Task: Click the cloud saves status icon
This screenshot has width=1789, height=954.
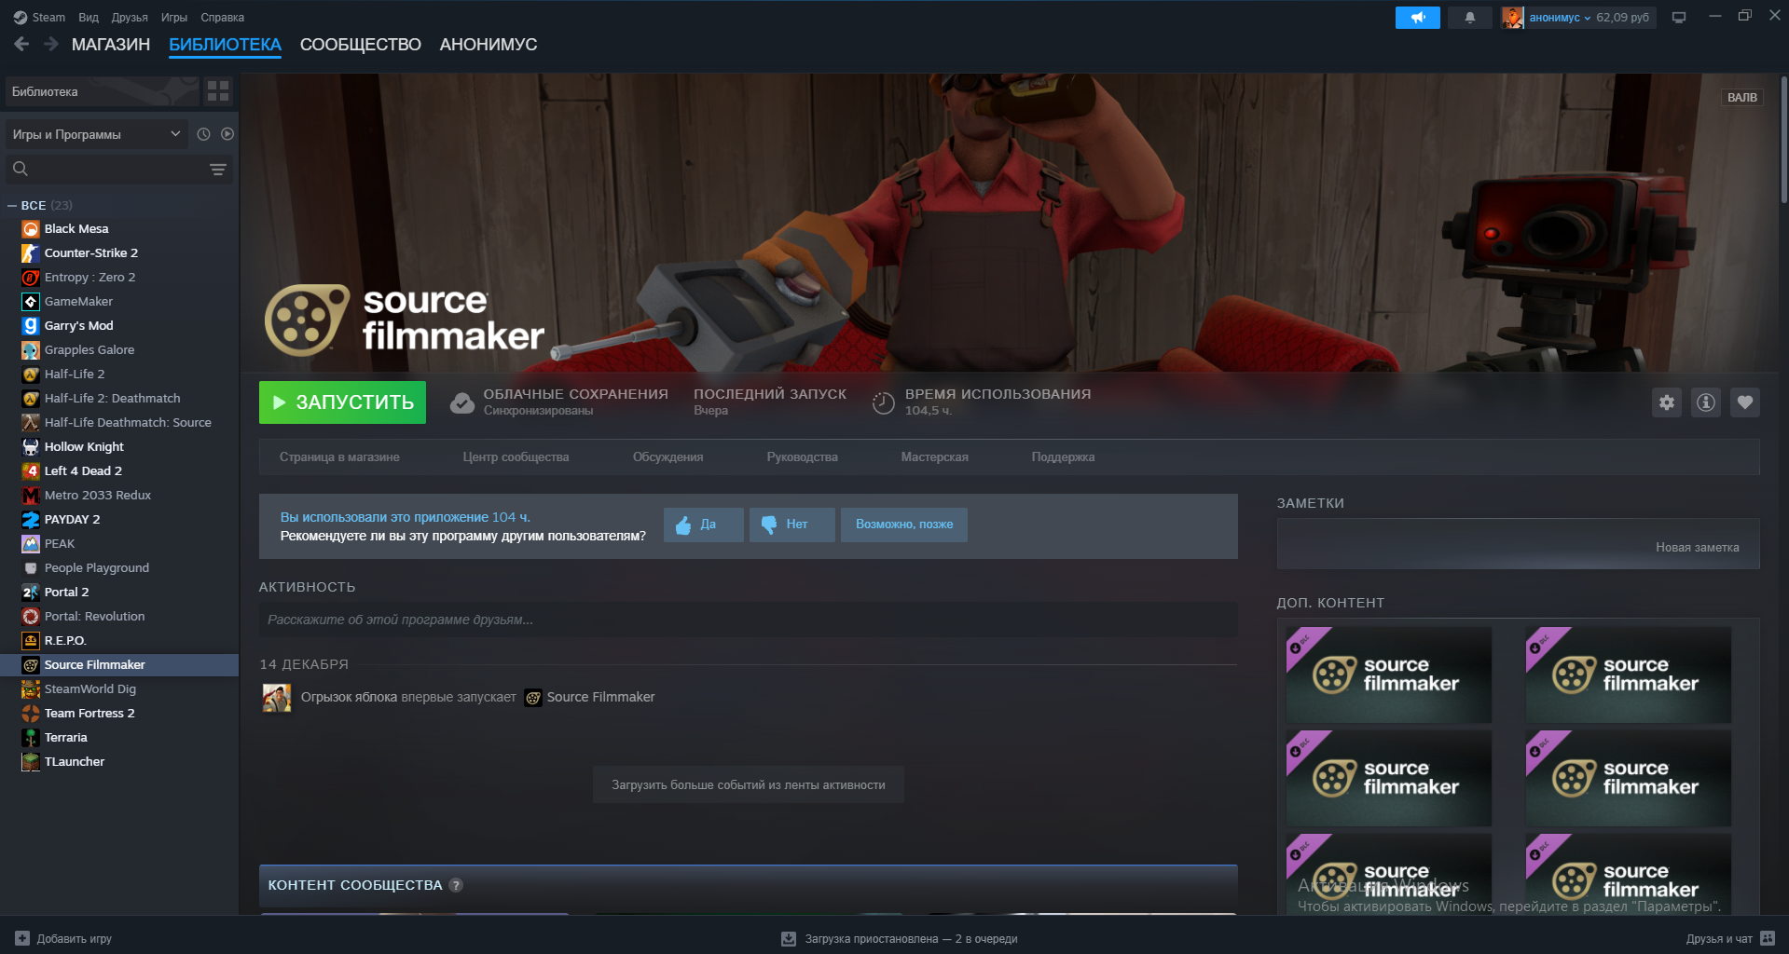Action: coord(462,402)
